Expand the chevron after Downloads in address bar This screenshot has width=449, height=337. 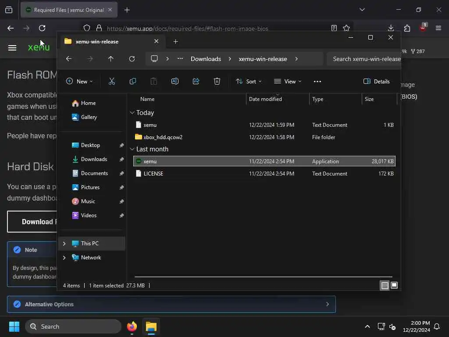[230, 59]
